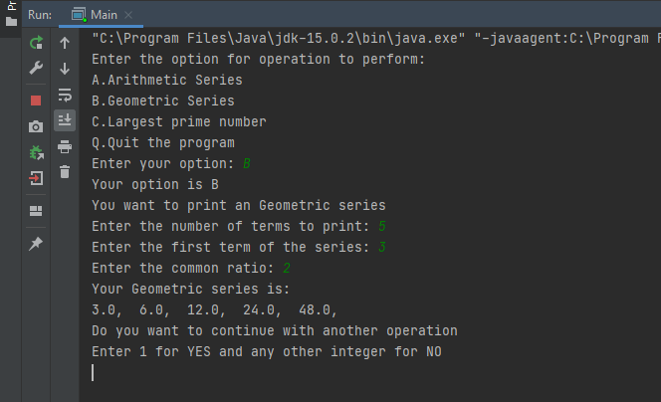Toggle soft-wrap in the console

point(65,95)
